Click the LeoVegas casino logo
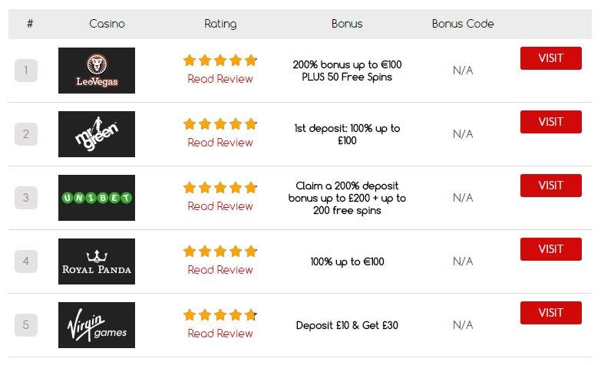This screenshot has height=365, width=601. pyautogui.click(x=97, y=71)
